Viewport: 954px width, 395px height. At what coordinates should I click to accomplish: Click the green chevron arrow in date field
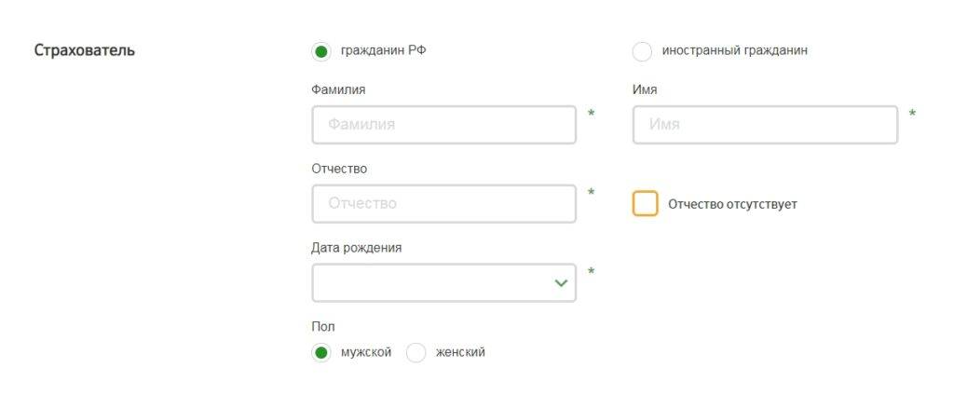pyautogui.click(x=561, y=283)
